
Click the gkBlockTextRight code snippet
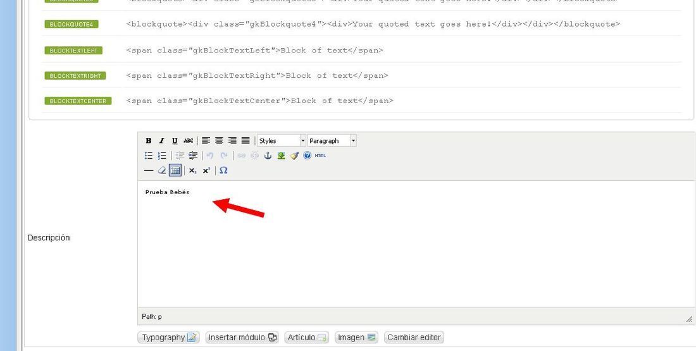pos(257,76)
